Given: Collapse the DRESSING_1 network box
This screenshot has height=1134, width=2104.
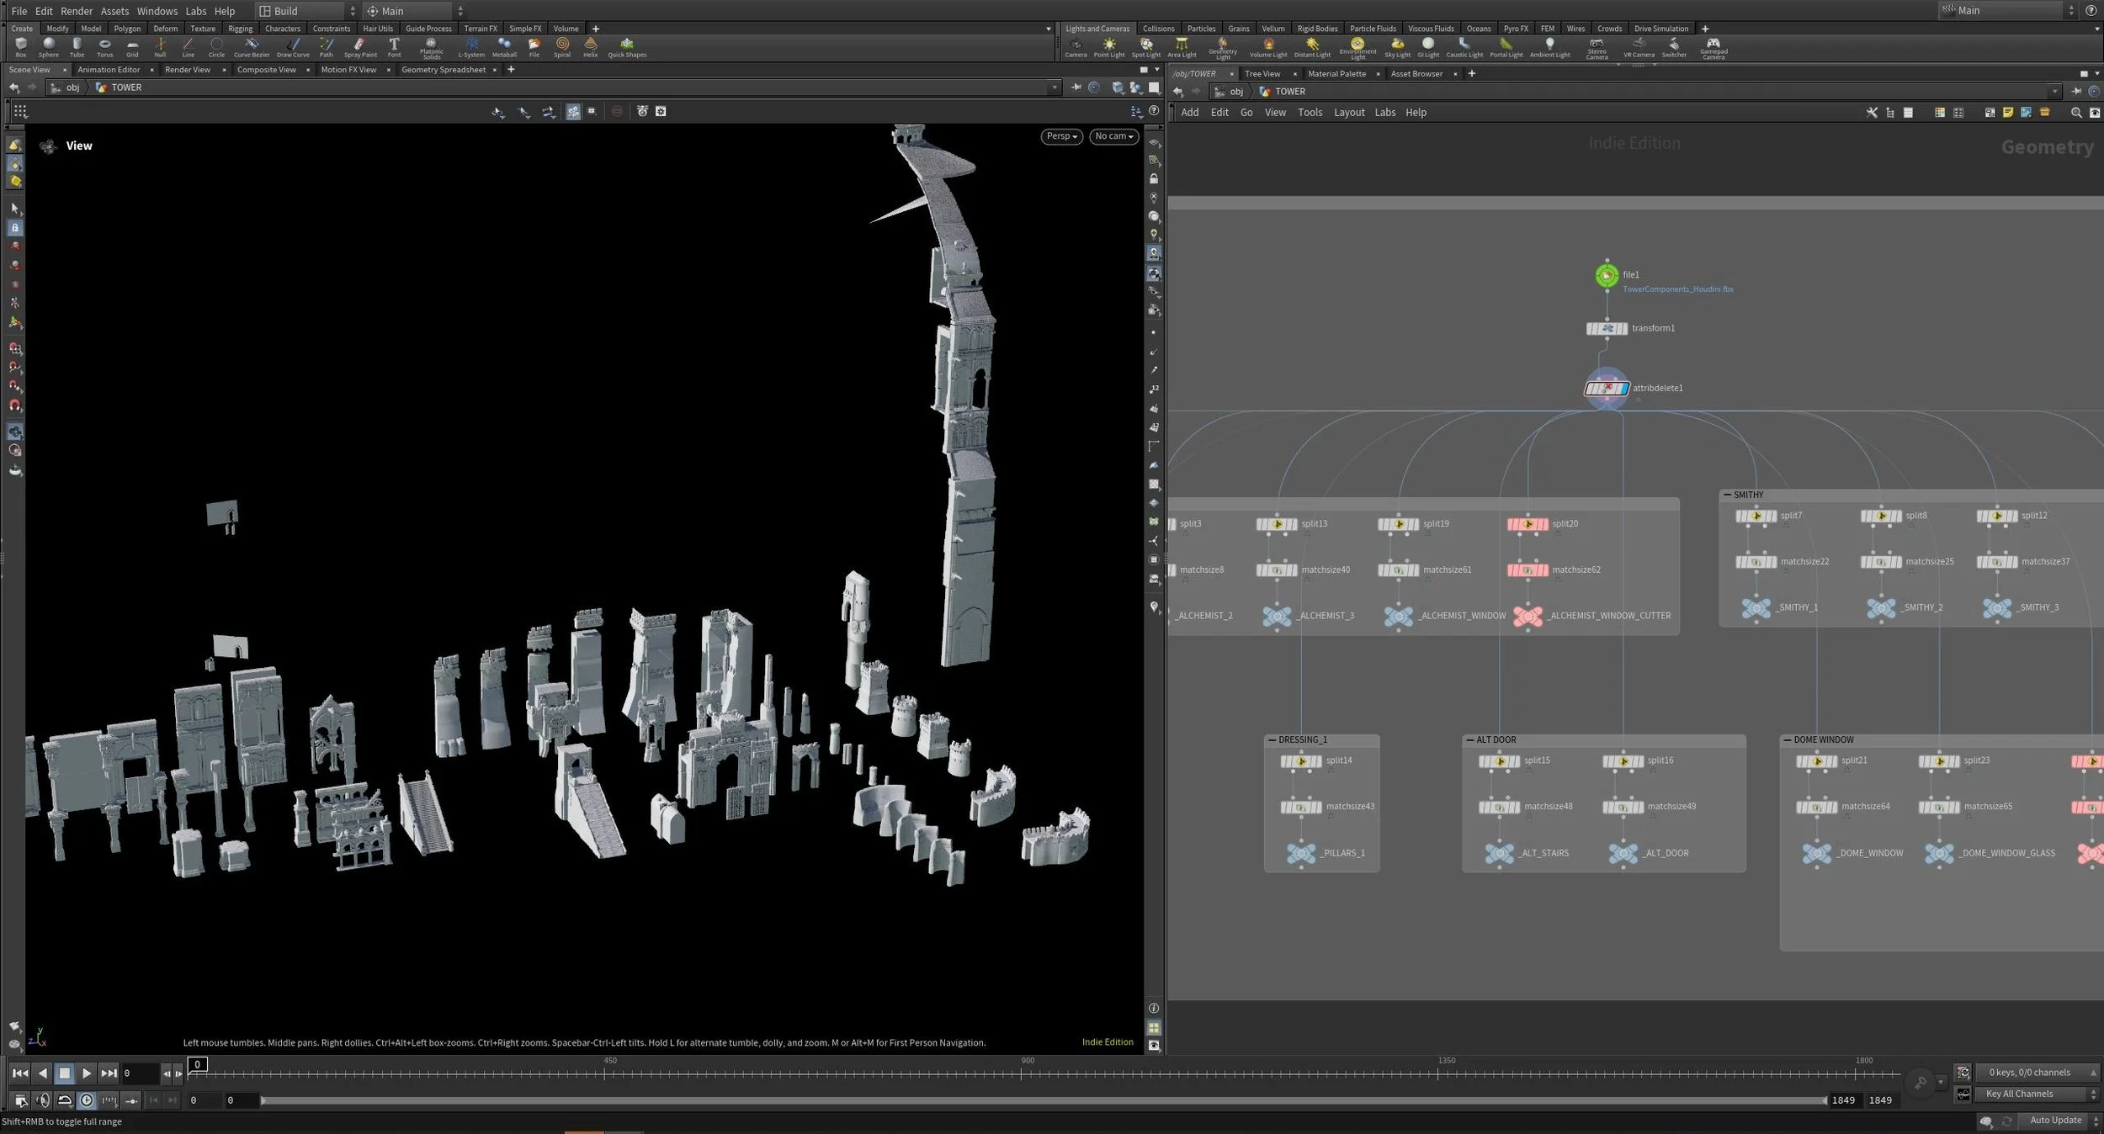Looking at the screenshot, I should pyautogui.click(x=1272, y=740).
